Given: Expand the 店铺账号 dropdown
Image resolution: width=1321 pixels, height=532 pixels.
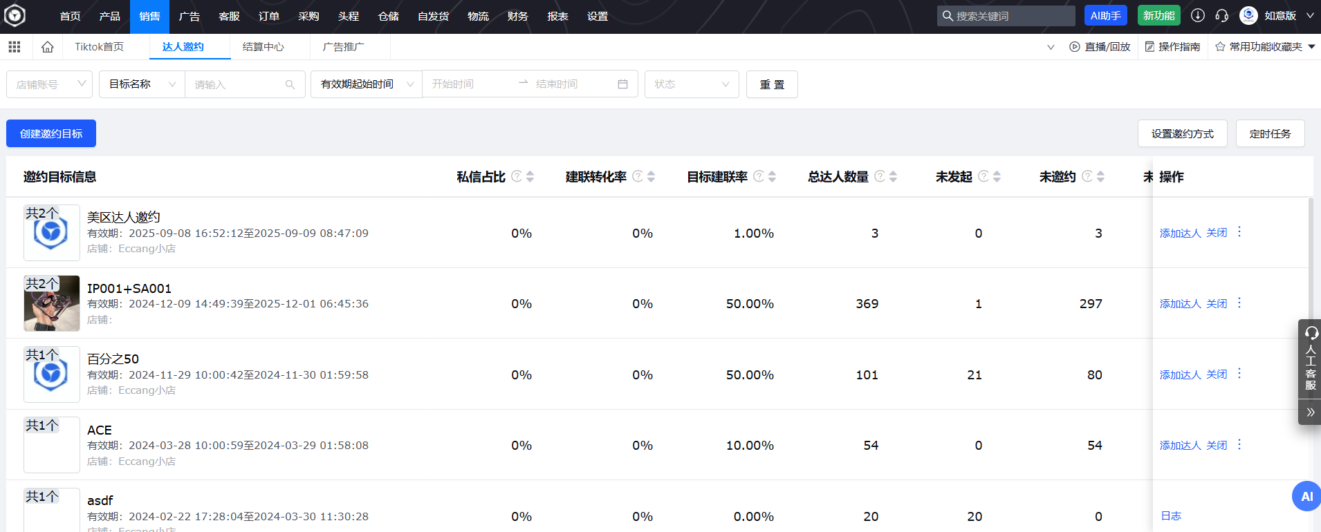Looking at the screenshot, I should click(x=50, y=84).
